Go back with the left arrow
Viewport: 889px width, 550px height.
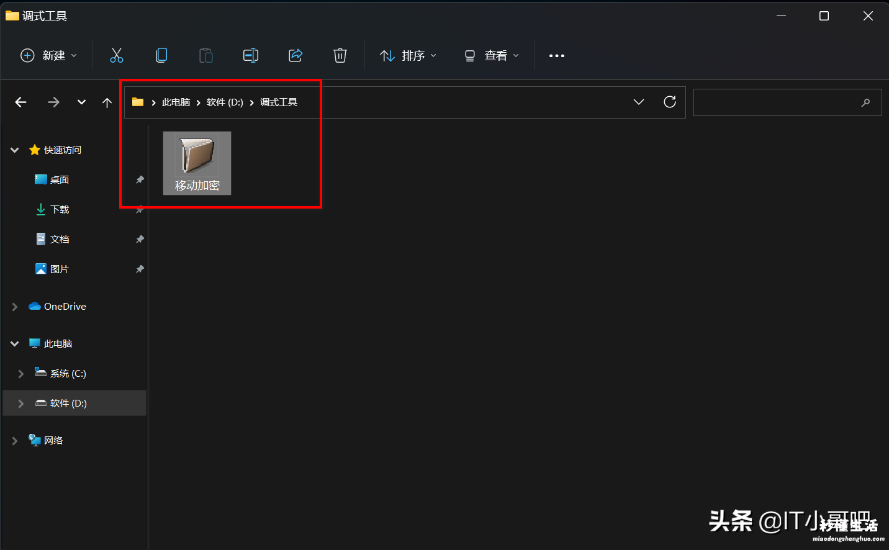[x=21, y=102]
